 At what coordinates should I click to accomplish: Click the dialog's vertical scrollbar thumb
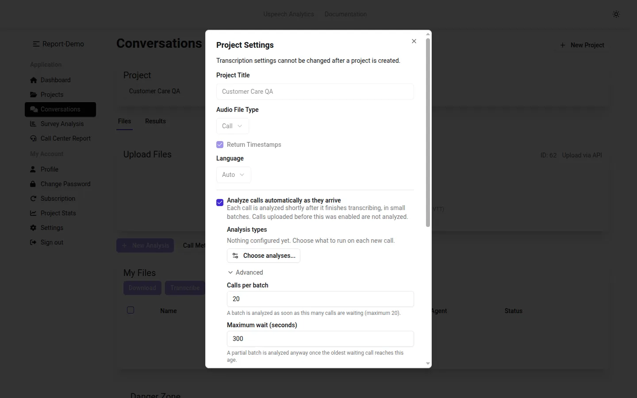[x=428, y=133]
